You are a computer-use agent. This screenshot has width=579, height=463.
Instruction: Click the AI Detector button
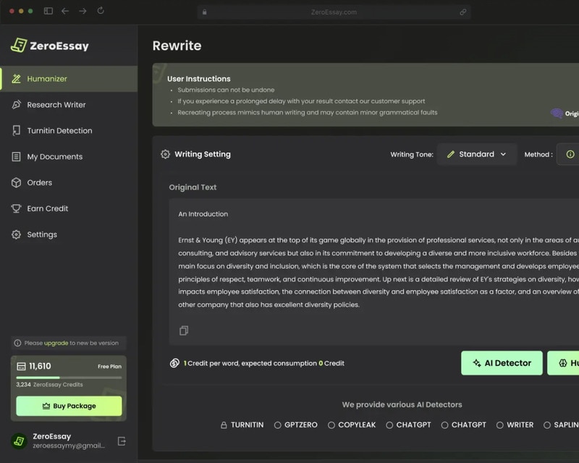(x=502, y=363)
